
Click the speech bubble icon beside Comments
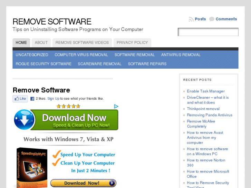pyautogui.click(x=212, y=19)
